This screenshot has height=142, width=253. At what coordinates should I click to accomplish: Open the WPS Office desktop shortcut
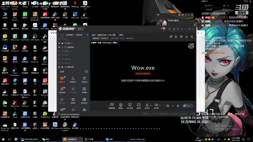click(45, 27)
